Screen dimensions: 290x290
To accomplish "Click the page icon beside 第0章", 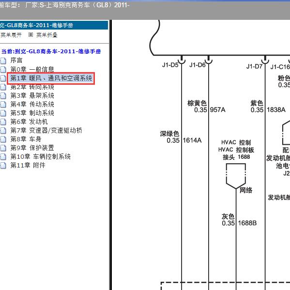I will [x=3, y=69].
